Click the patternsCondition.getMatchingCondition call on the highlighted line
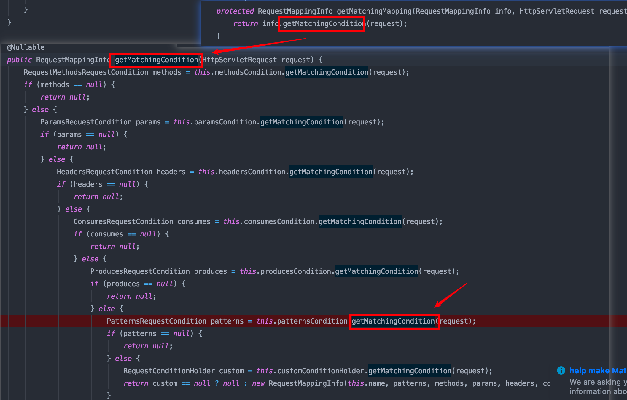 click(393, 321)
